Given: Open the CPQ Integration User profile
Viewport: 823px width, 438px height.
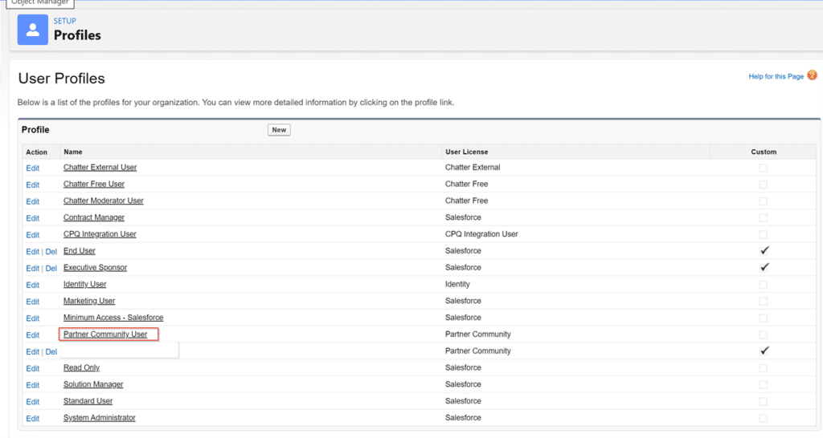Looking at the screenshot, I should [x=100, y=234].
